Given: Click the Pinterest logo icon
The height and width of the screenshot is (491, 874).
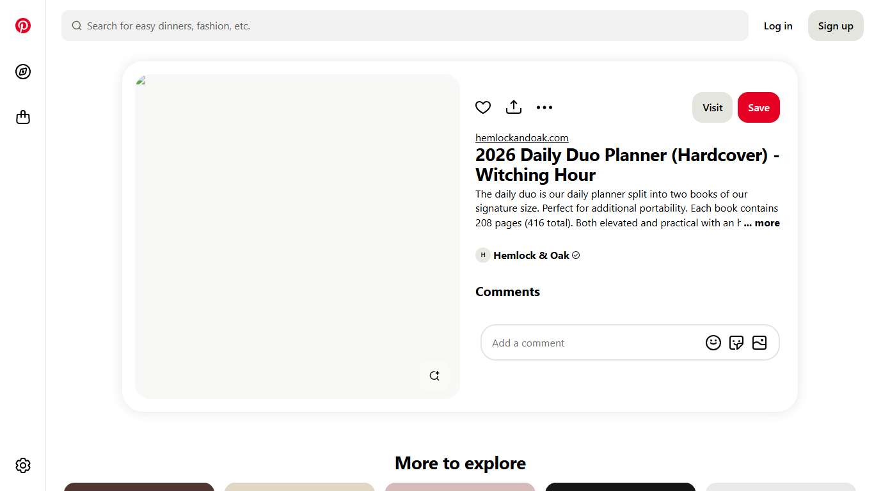Looking at the screenshot, I should coord(23,26).
